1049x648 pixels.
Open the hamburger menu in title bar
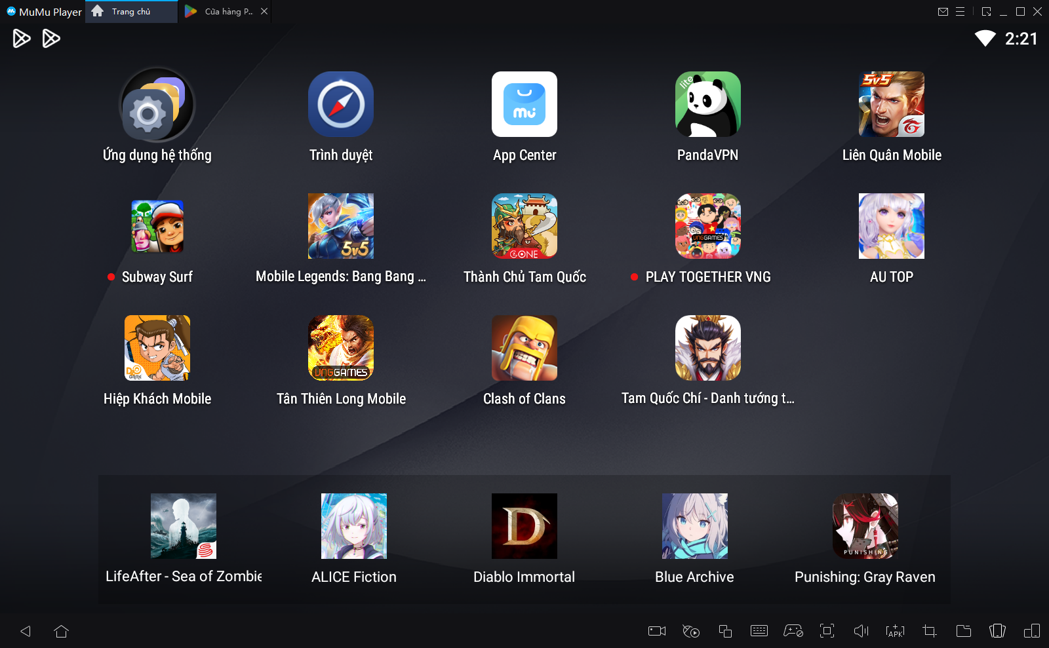click(960, 12)
